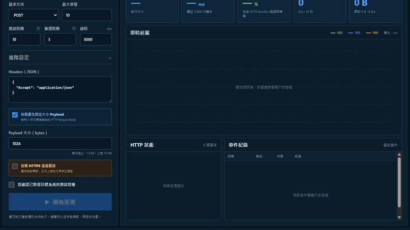This screenshot has height=230, width=410.
Task: Click the HTTP 狀態 panel title
Action: (142, 145)
